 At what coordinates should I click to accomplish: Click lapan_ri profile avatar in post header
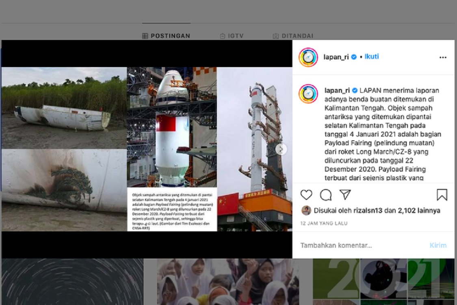(308, 57)
